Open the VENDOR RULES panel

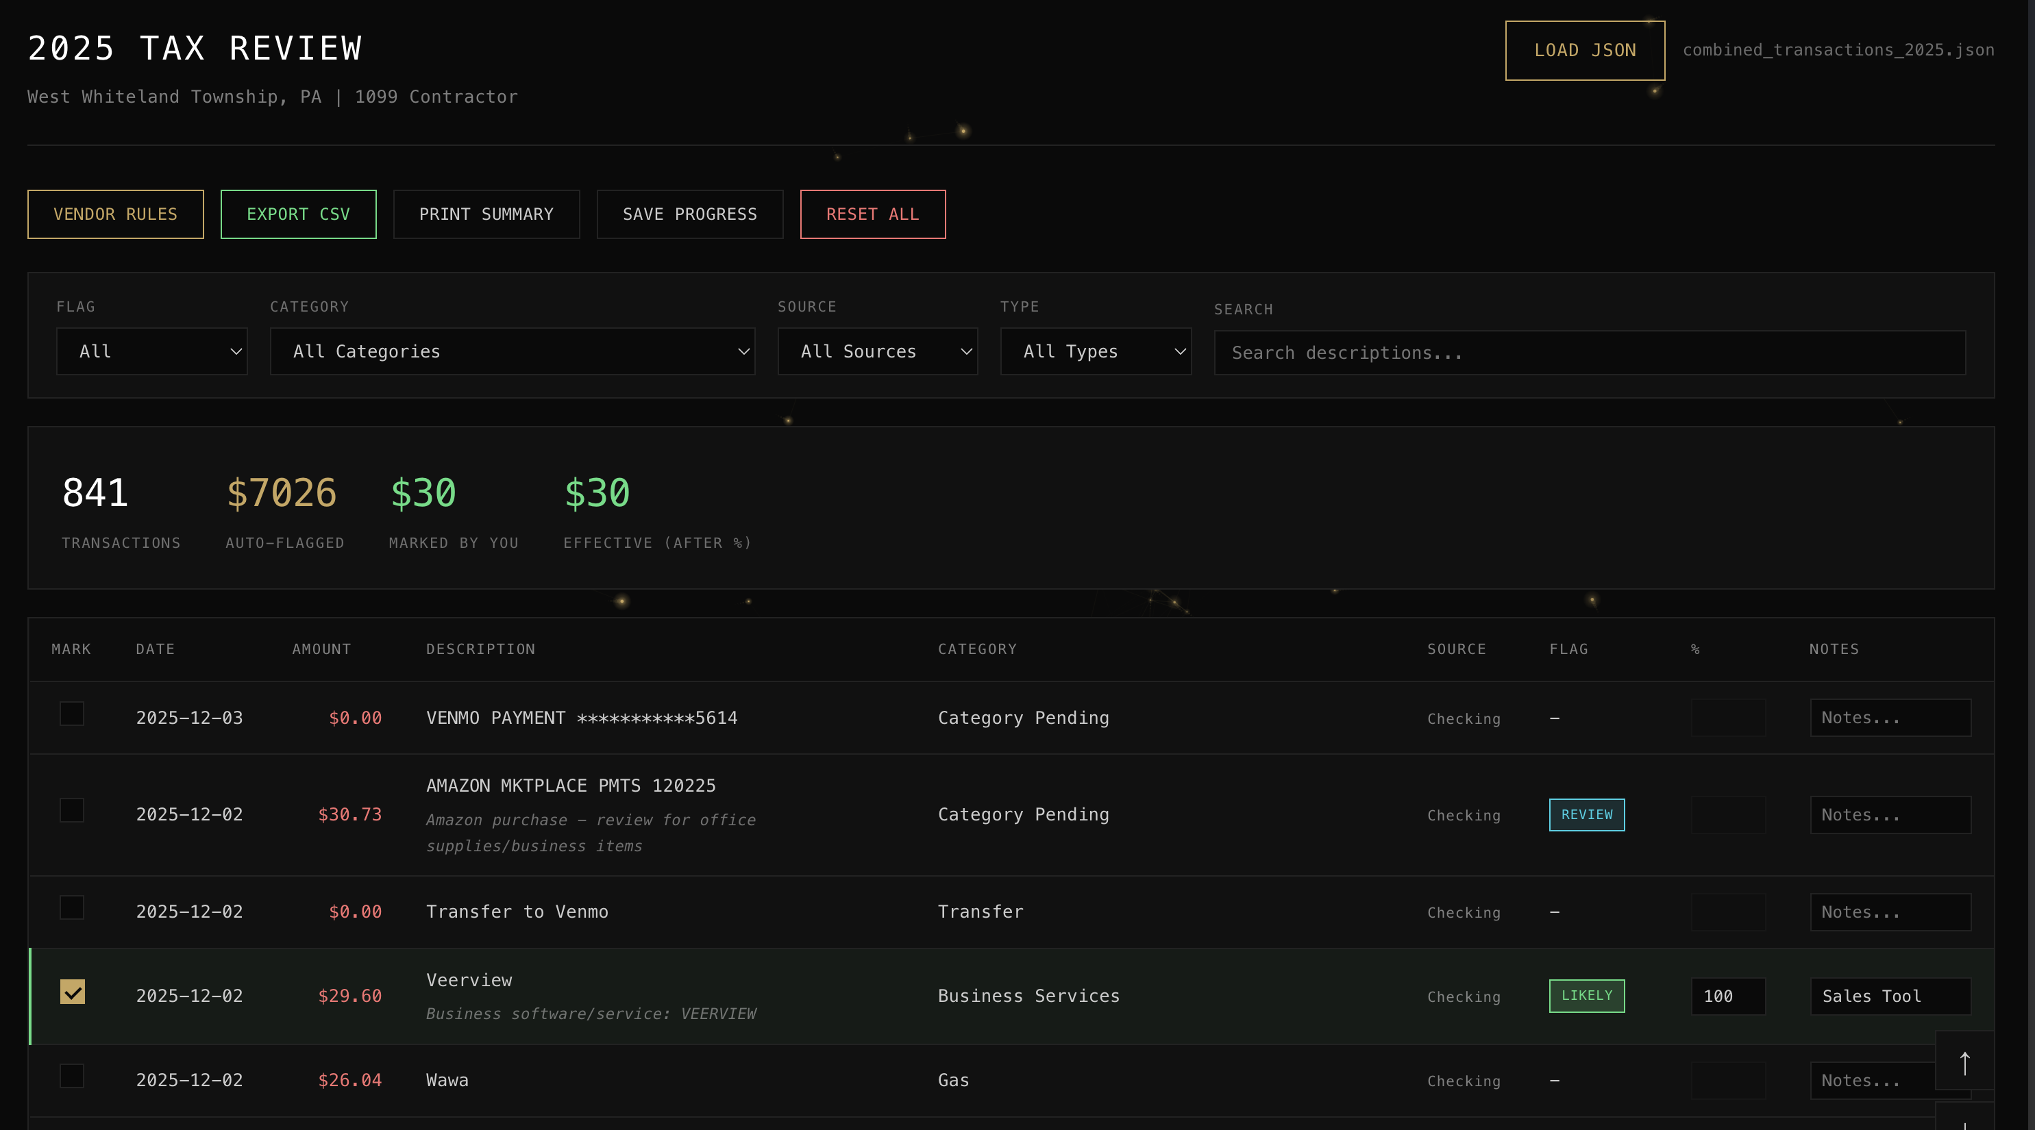115,214
